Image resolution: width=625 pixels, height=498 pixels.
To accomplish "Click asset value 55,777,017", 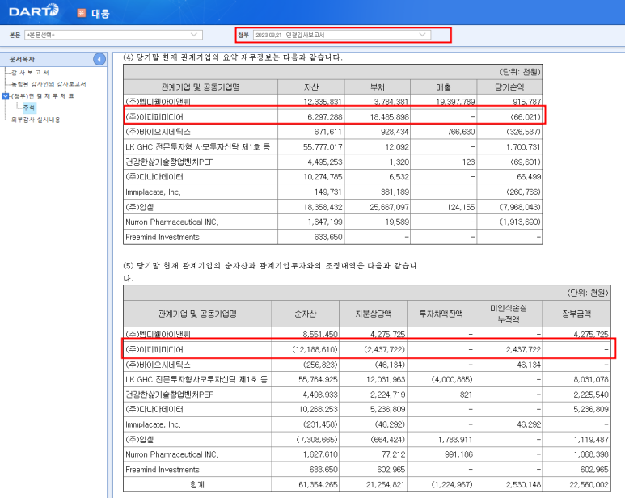I will [323, 147].
